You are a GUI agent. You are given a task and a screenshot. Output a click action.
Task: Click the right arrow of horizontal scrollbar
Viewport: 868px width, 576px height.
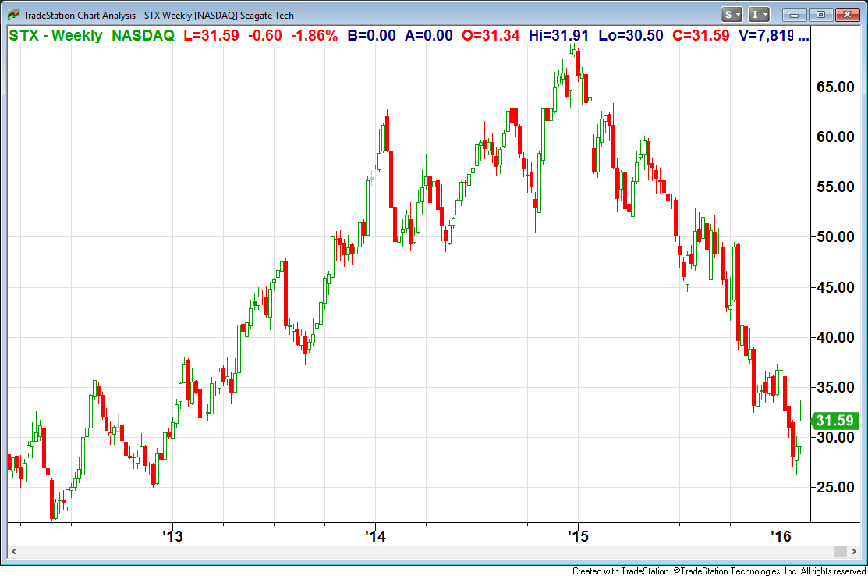[x=853, y=551]
